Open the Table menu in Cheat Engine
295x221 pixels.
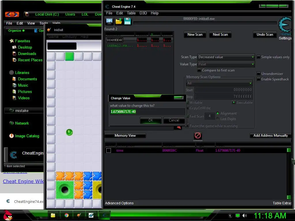131,13
